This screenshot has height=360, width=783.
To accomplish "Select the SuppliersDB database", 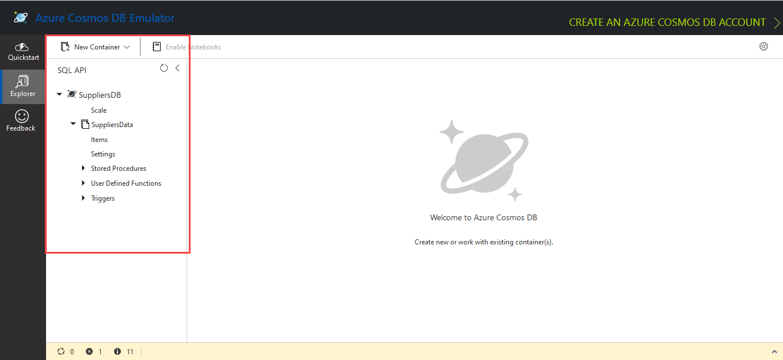I will point(100,95).
